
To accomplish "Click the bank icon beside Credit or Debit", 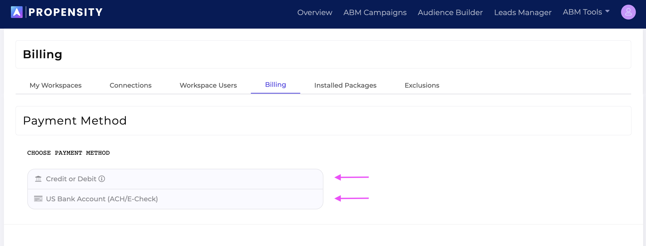I will pos(38,179).
